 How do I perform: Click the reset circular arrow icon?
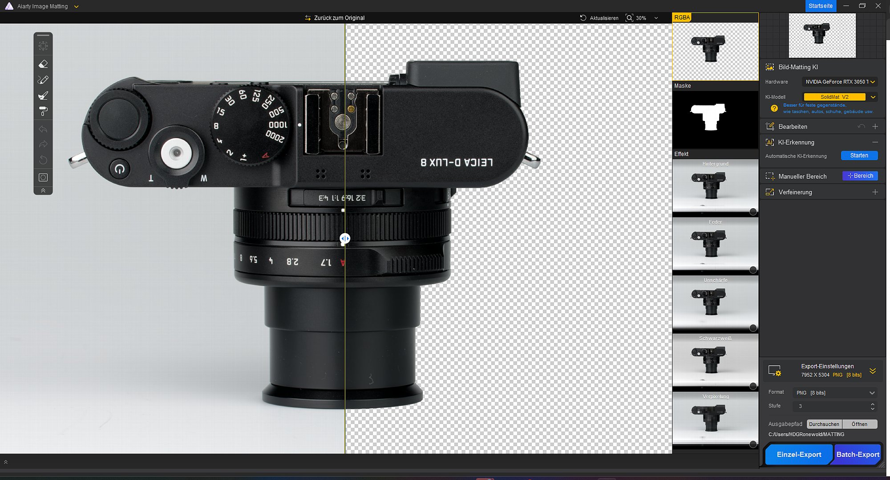coord(43,159)
